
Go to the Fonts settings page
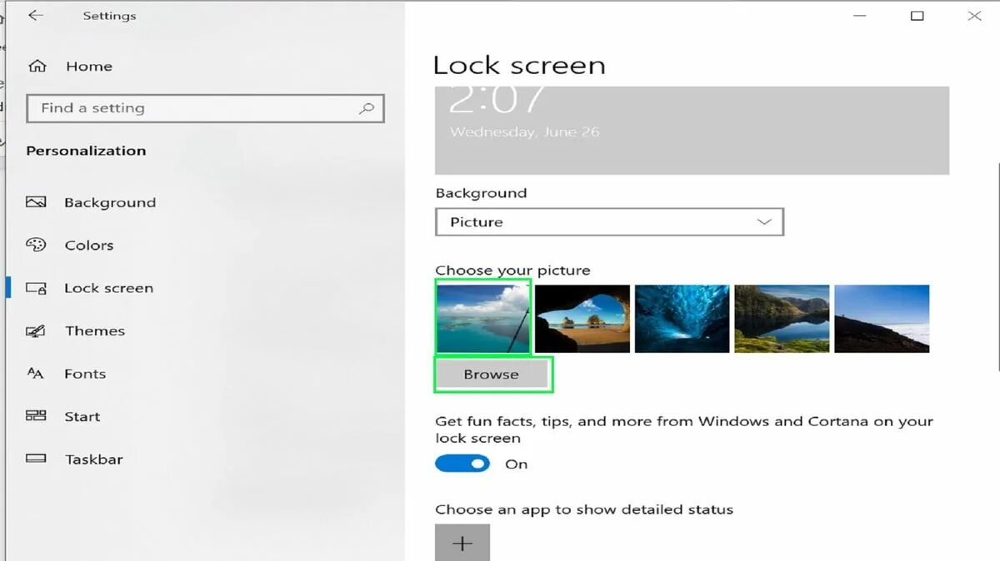85,374
